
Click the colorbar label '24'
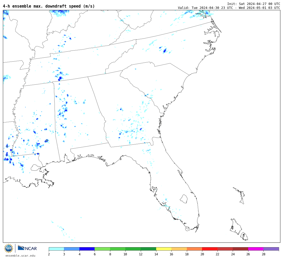233,254
